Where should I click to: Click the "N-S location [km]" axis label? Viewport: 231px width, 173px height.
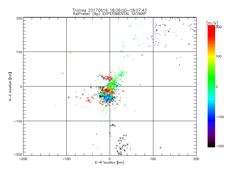tap(10, 86)
